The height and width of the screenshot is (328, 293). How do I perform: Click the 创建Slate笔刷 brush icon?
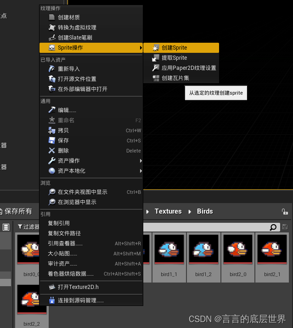click(x=51, y=38)
